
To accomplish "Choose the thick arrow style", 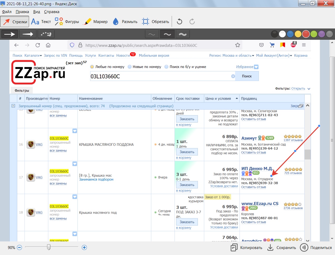I will (x=28, y=34).
